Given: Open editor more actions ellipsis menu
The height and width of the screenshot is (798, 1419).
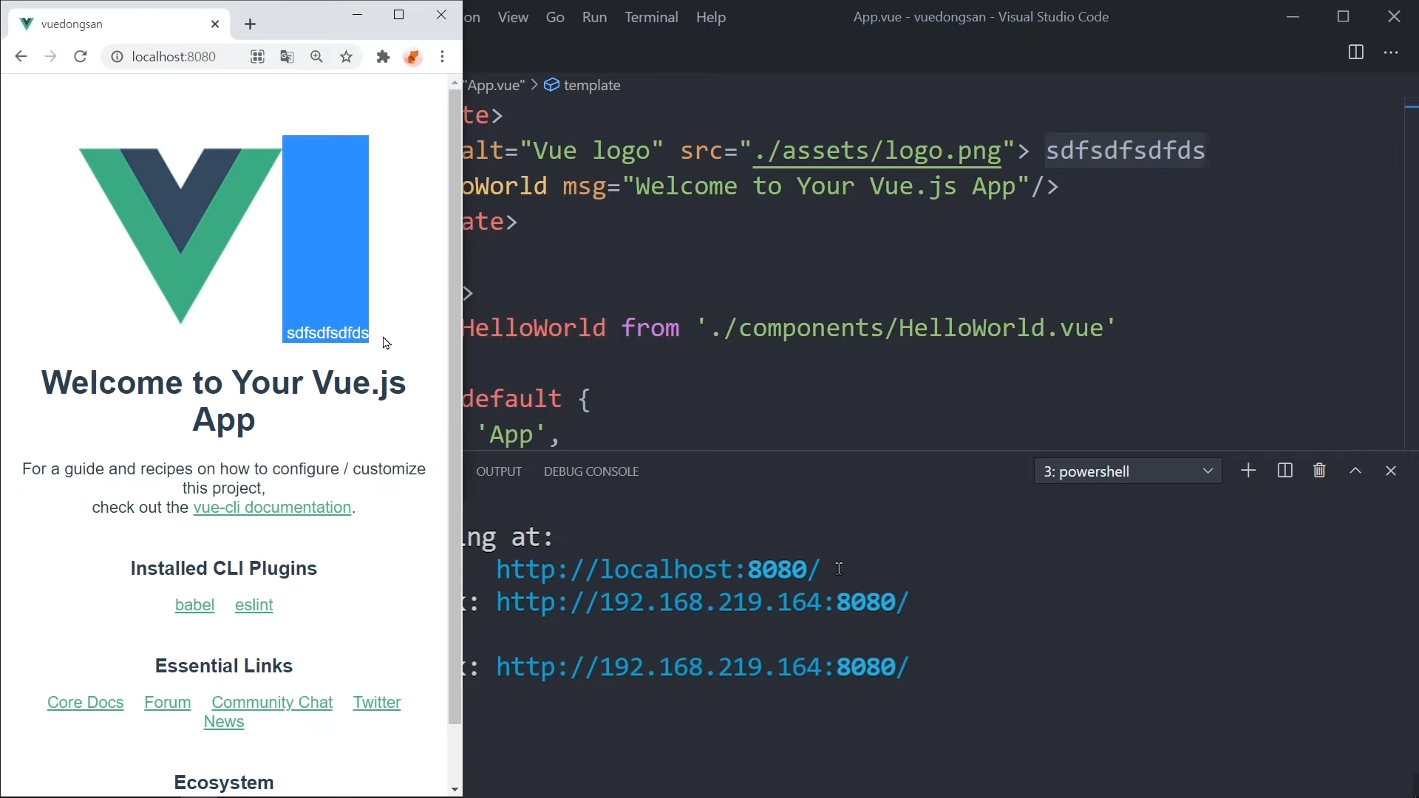Looking at the screenshot, I should pos(1392,52).
